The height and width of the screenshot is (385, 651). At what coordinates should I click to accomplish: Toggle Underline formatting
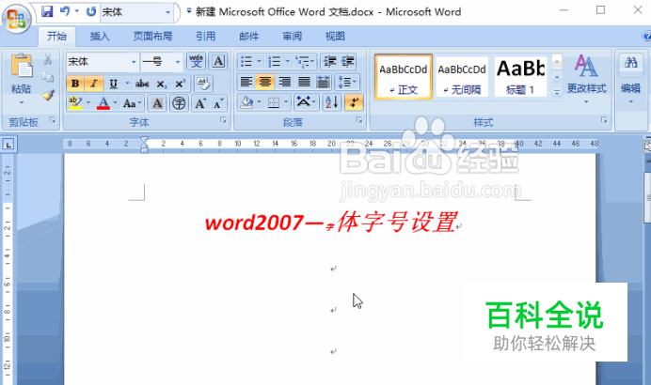pos(113,84)
